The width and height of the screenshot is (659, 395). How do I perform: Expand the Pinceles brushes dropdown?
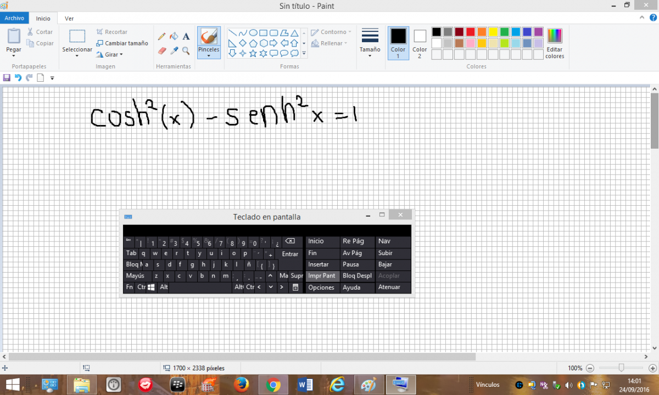(209, 55)
